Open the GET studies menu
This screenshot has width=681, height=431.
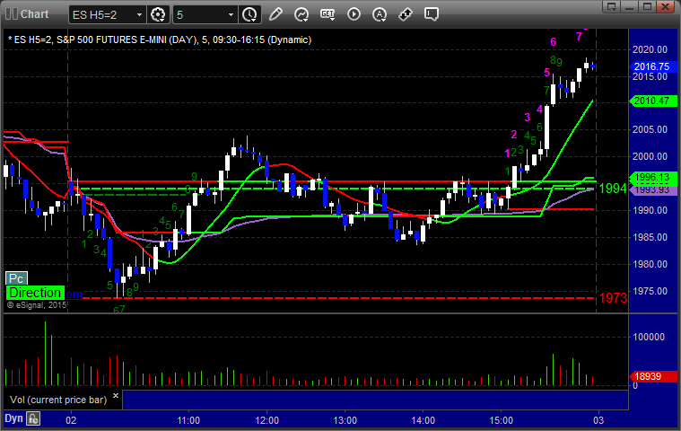[x=327, y=14]
